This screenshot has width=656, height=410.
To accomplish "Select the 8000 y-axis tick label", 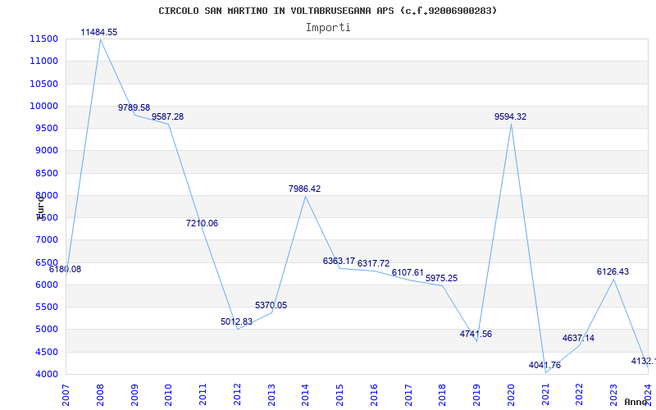I will [46, 195].
